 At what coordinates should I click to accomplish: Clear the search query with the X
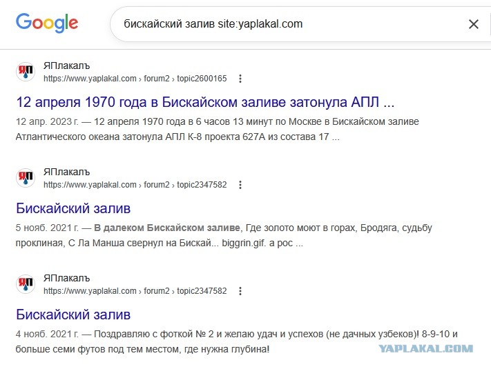(474, 24)
